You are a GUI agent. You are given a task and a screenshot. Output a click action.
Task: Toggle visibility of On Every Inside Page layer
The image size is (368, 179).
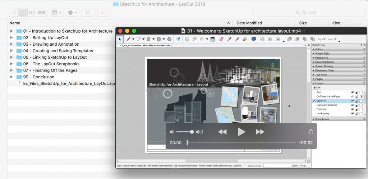[x=352, y=96]
